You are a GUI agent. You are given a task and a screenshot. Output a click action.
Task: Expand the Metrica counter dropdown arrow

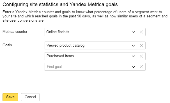click(133, 32)
